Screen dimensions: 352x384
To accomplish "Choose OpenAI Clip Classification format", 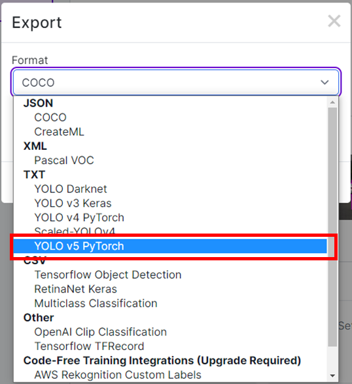I will tap(101, 332).
